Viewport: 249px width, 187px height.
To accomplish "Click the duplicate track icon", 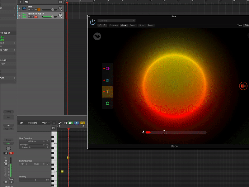I will 26,2.
